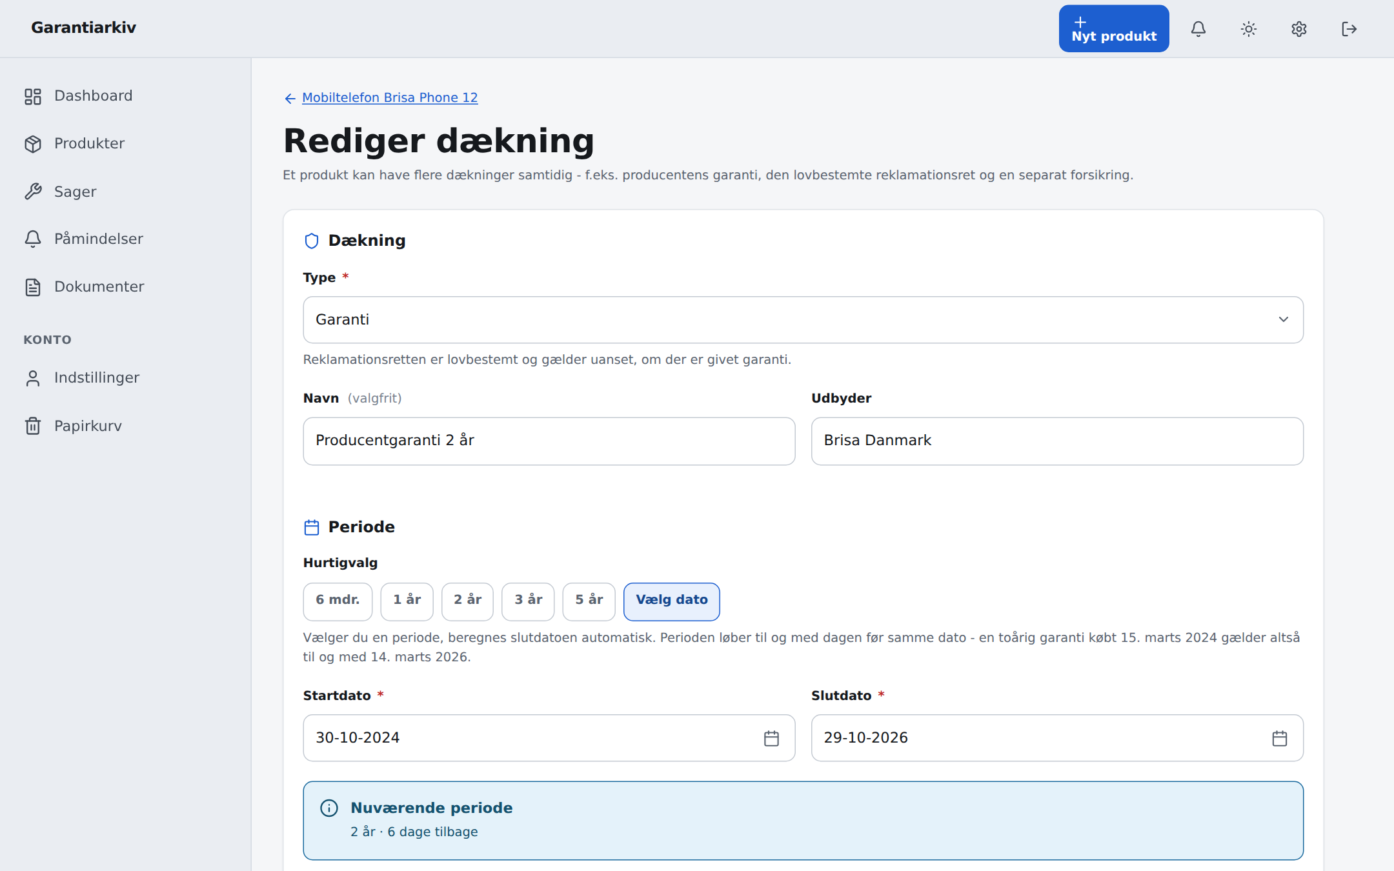
Task: Select the 5 år quick period
Action: click(589, 601)
